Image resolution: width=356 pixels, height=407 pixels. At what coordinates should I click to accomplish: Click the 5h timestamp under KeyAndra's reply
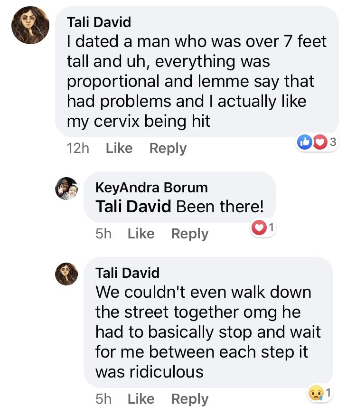point(103,234)
